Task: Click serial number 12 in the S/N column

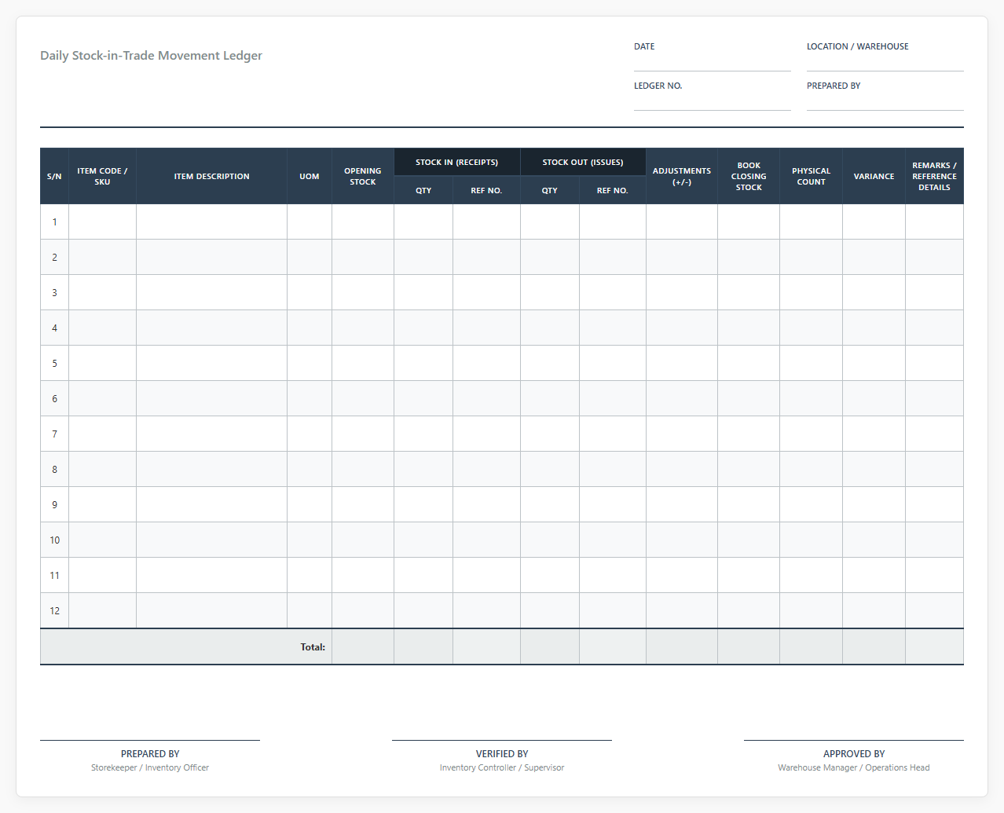Action: (54, 610)
